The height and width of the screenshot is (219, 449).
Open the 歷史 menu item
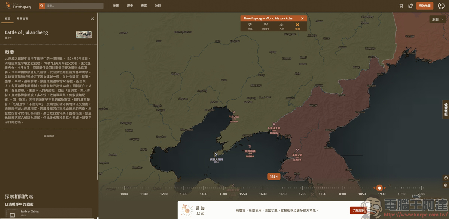(x=130, y=6)
